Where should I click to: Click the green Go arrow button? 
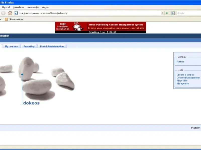[167, 13]
